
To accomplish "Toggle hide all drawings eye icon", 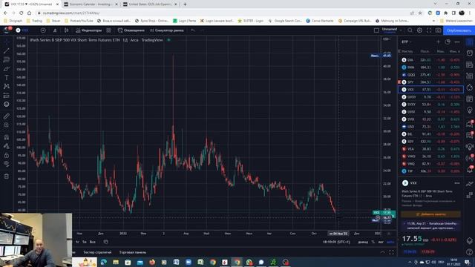I will pos(7,164).
